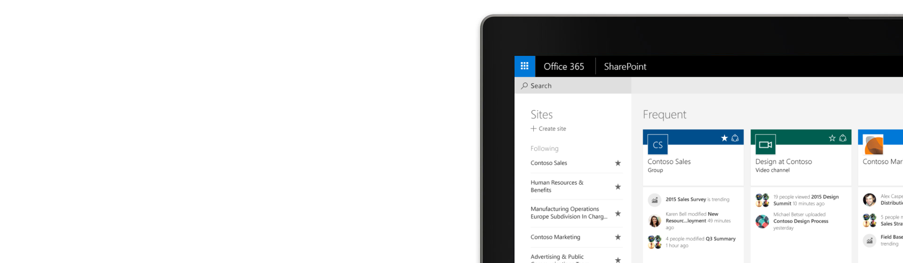Viewport: 903px width, 263px height.
Task: Click the Frequent section heading
Action: click(665, 115)
